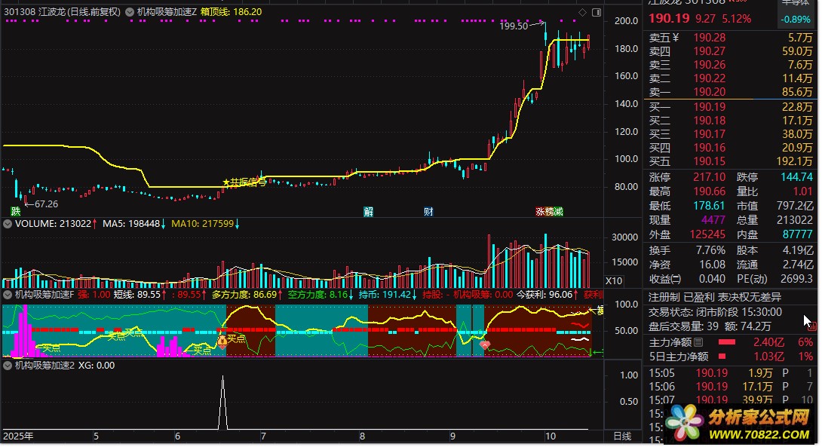Click the red 涨 marker icon
Screen dimensions: 822x447
pyautogui.click(x=540, y=211)
